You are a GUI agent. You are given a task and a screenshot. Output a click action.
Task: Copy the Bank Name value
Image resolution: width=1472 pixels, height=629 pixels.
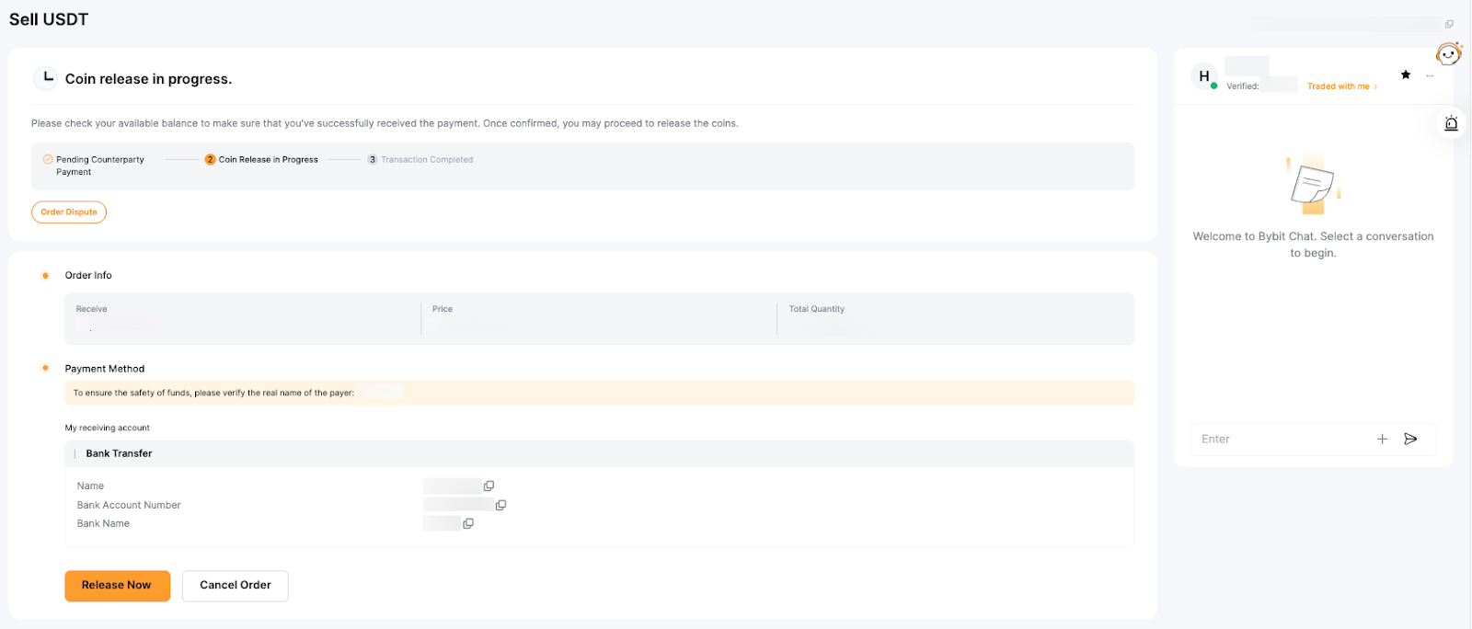[x=468, y=523]
